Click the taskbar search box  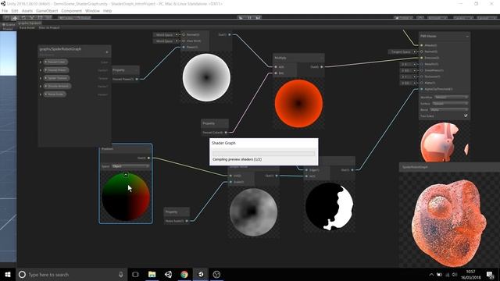[71, 274]
